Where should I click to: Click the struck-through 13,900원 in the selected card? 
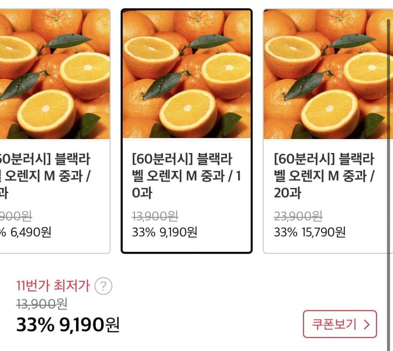point(155,215)
